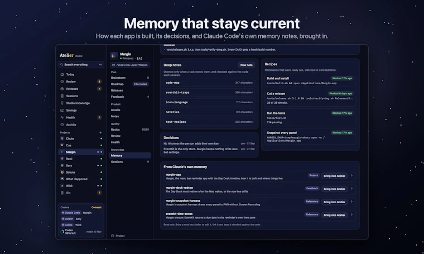Open the code-map deep note
The height and width of the screenshot is (254, 424).
click(x=209, y=83)
